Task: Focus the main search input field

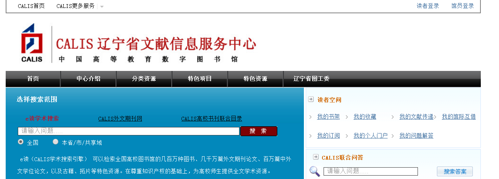Action: [x=129, y=131]
